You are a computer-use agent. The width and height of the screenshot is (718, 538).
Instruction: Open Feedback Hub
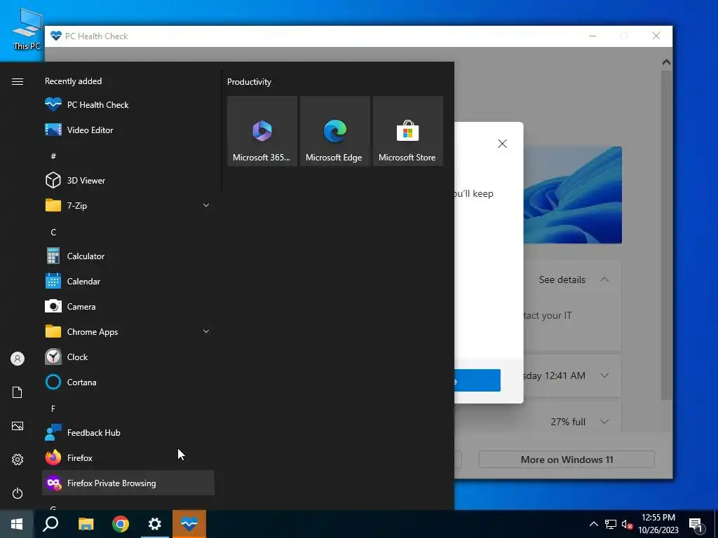pyautogui.click(x=128, y=433)
